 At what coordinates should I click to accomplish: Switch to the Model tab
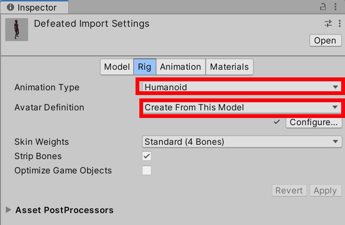click(117, 67)
